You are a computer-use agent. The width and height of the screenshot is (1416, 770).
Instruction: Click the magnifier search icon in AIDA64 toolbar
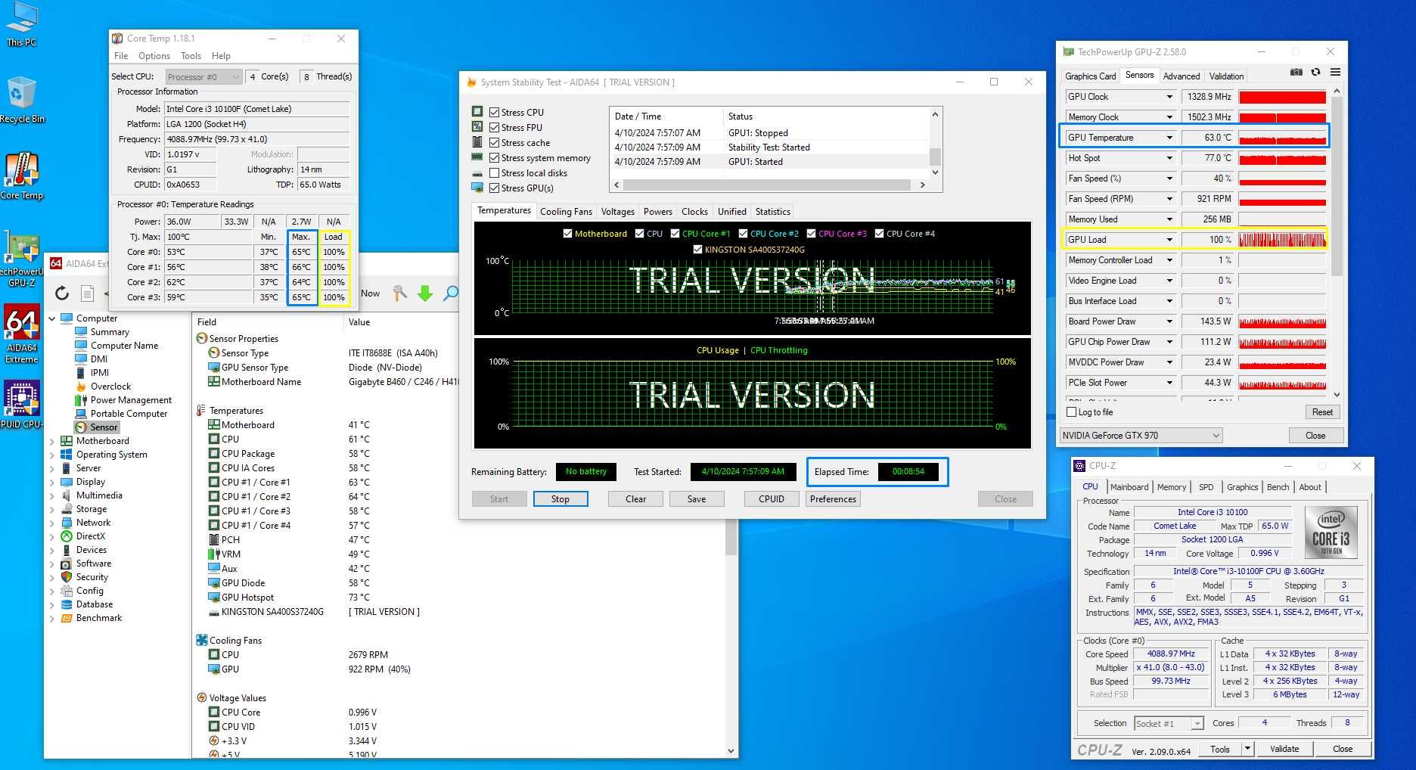(x=451, y=293)
